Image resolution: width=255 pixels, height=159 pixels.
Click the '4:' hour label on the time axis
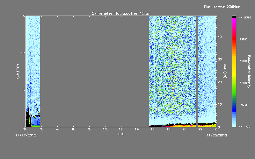click(58, 129)
